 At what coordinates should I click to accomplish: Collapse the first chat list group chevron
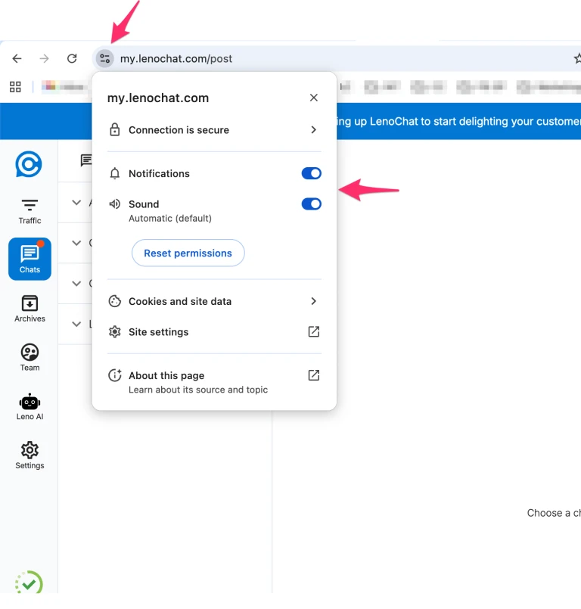(76, 203)
